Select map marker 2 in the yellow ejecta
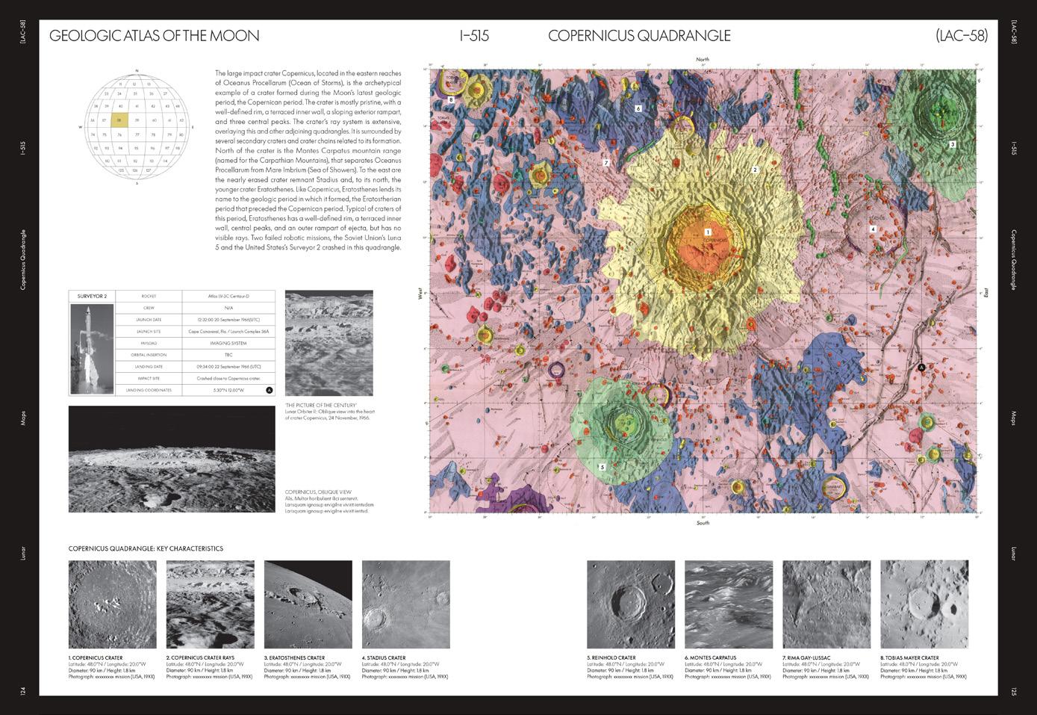 755,170
